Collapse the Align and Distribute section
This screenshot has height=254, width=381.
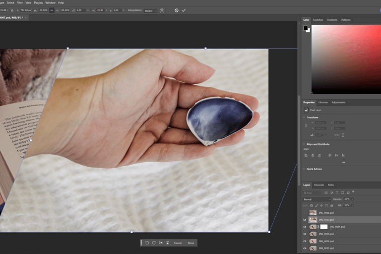(304, 144)
